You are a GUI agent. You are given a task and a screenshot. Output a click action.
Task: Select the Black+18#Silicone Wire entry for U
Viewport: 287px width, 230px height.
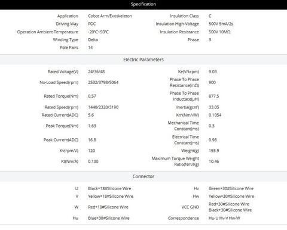109,188
